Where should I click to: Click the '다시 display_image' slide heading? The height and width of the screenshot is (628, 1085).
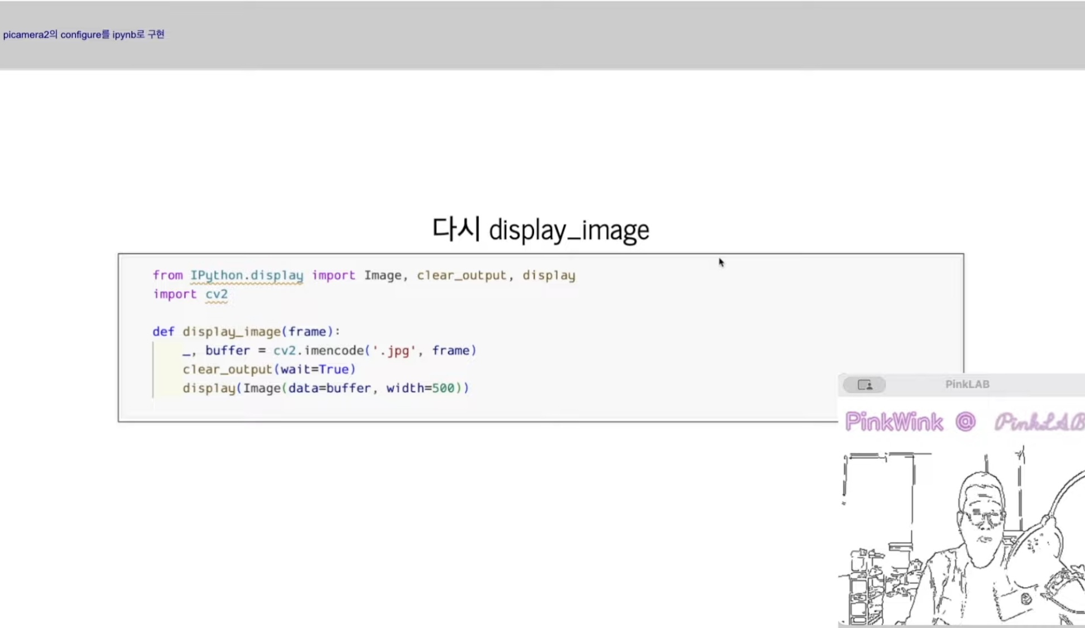(540, 229)
